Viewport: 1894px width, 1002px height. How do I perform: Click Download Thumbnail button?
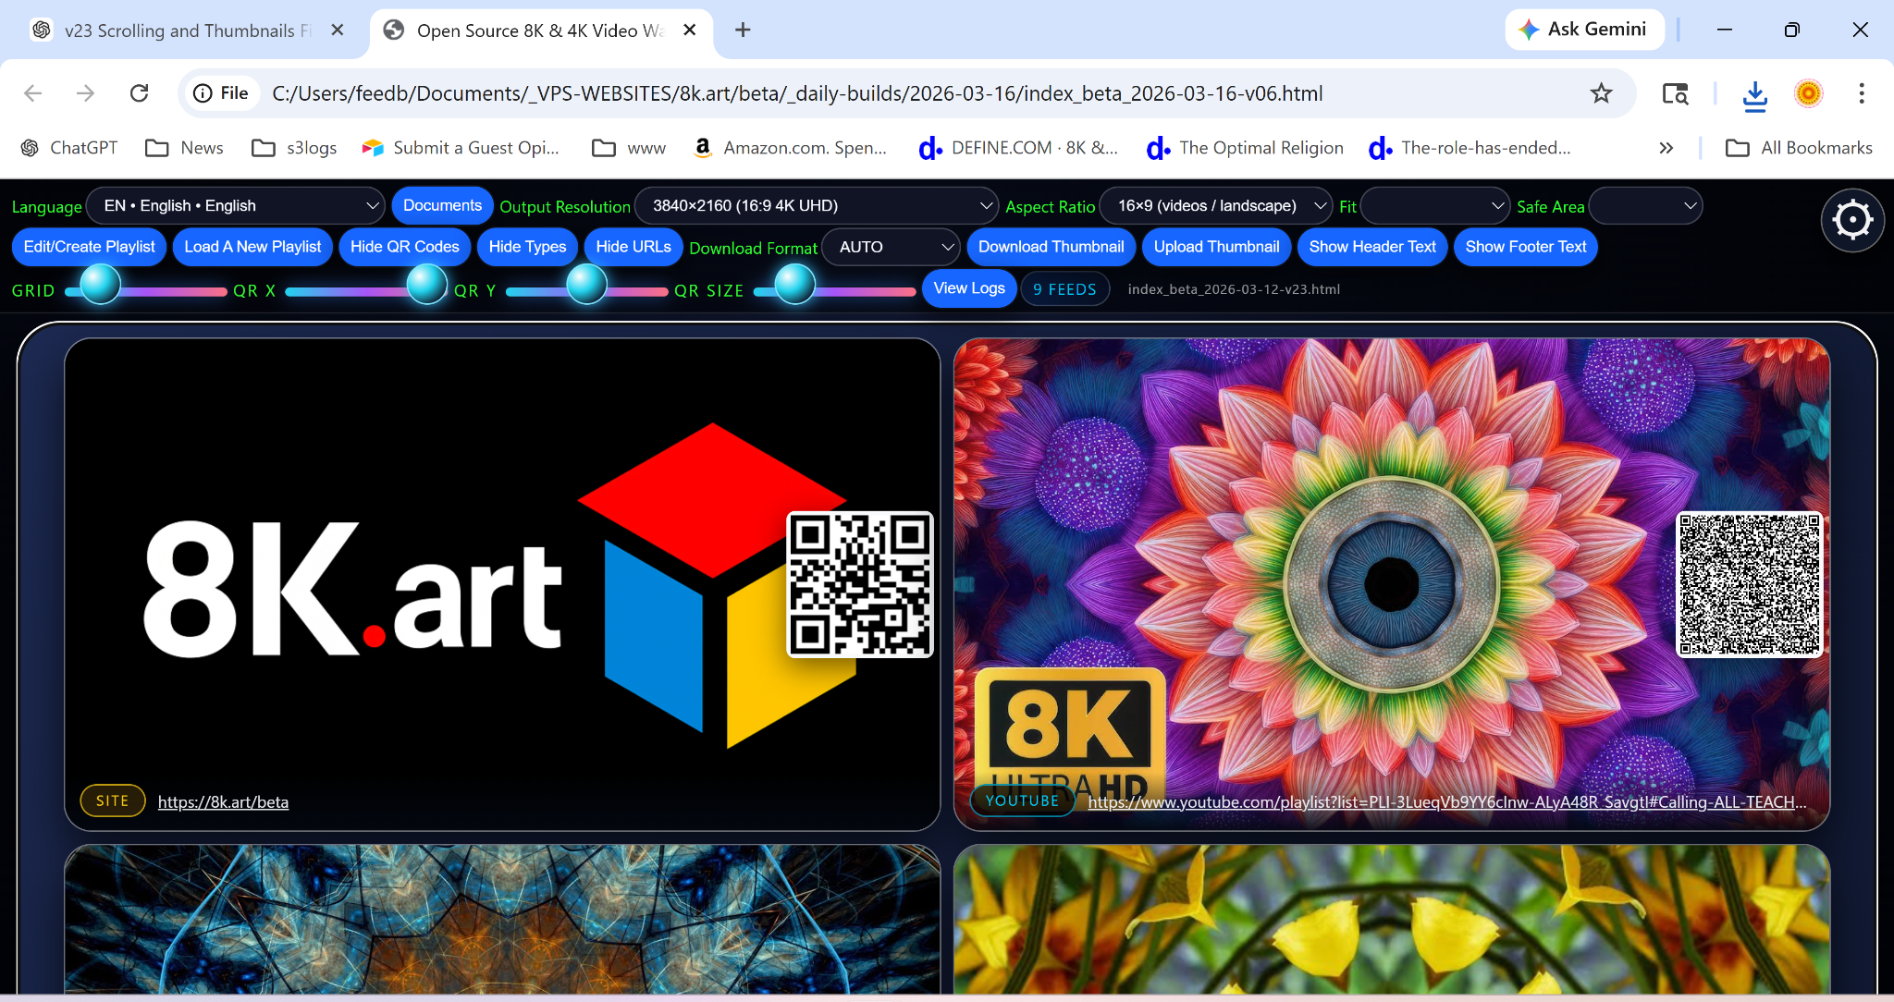click(x=1052, y=247)
